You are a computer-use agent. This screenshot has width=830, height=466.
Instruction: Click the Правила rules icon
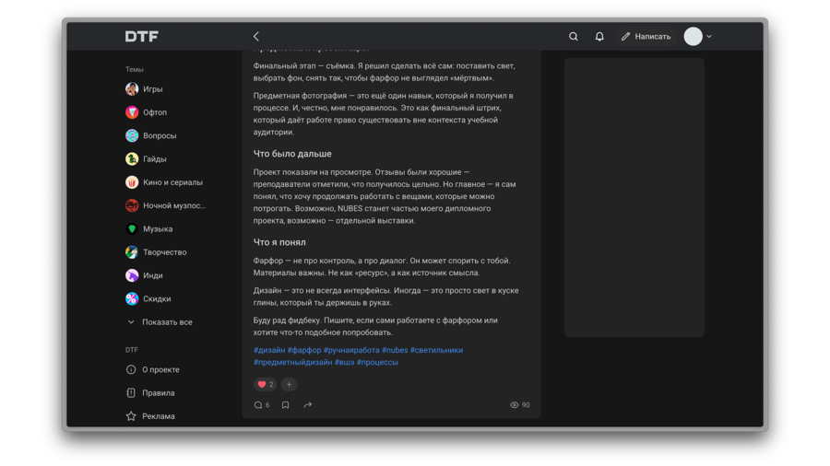[131, 392]
